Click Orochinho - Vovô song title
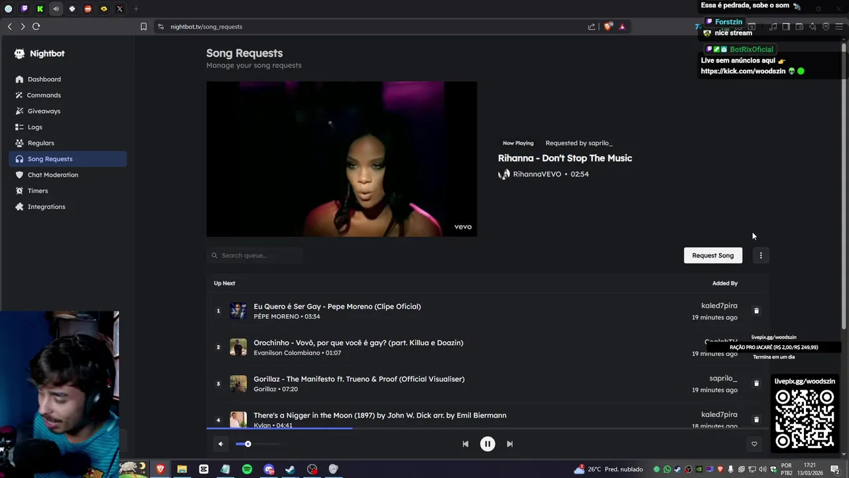 (x=358, y=343)
